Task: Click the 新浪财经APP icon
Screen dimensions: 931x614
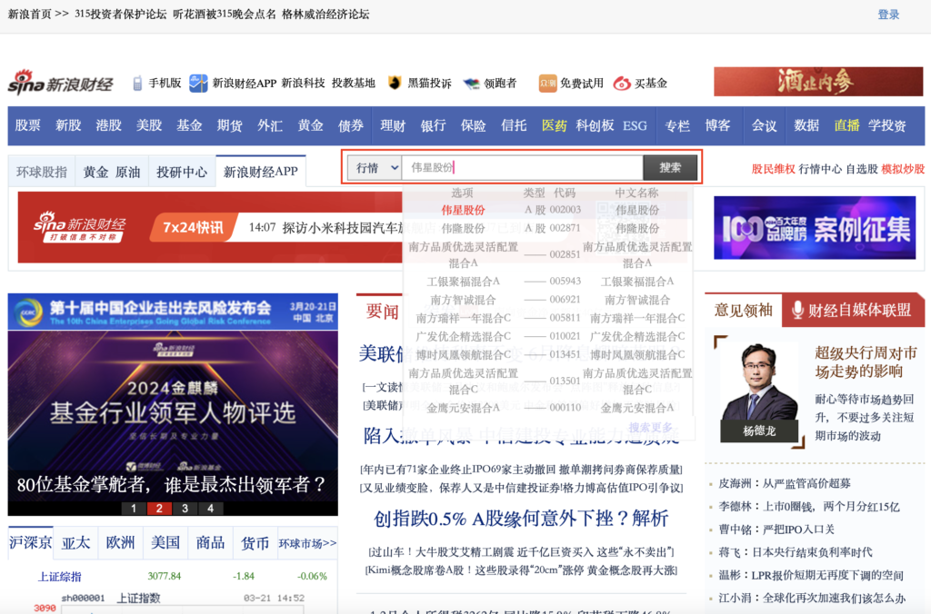Action: point(198,84)
